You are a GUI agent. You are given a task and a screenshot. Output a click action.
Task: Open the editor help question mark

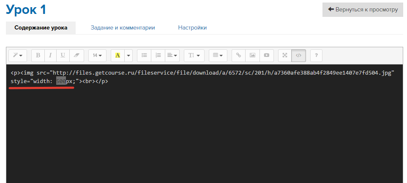click(x=317, y=55)
